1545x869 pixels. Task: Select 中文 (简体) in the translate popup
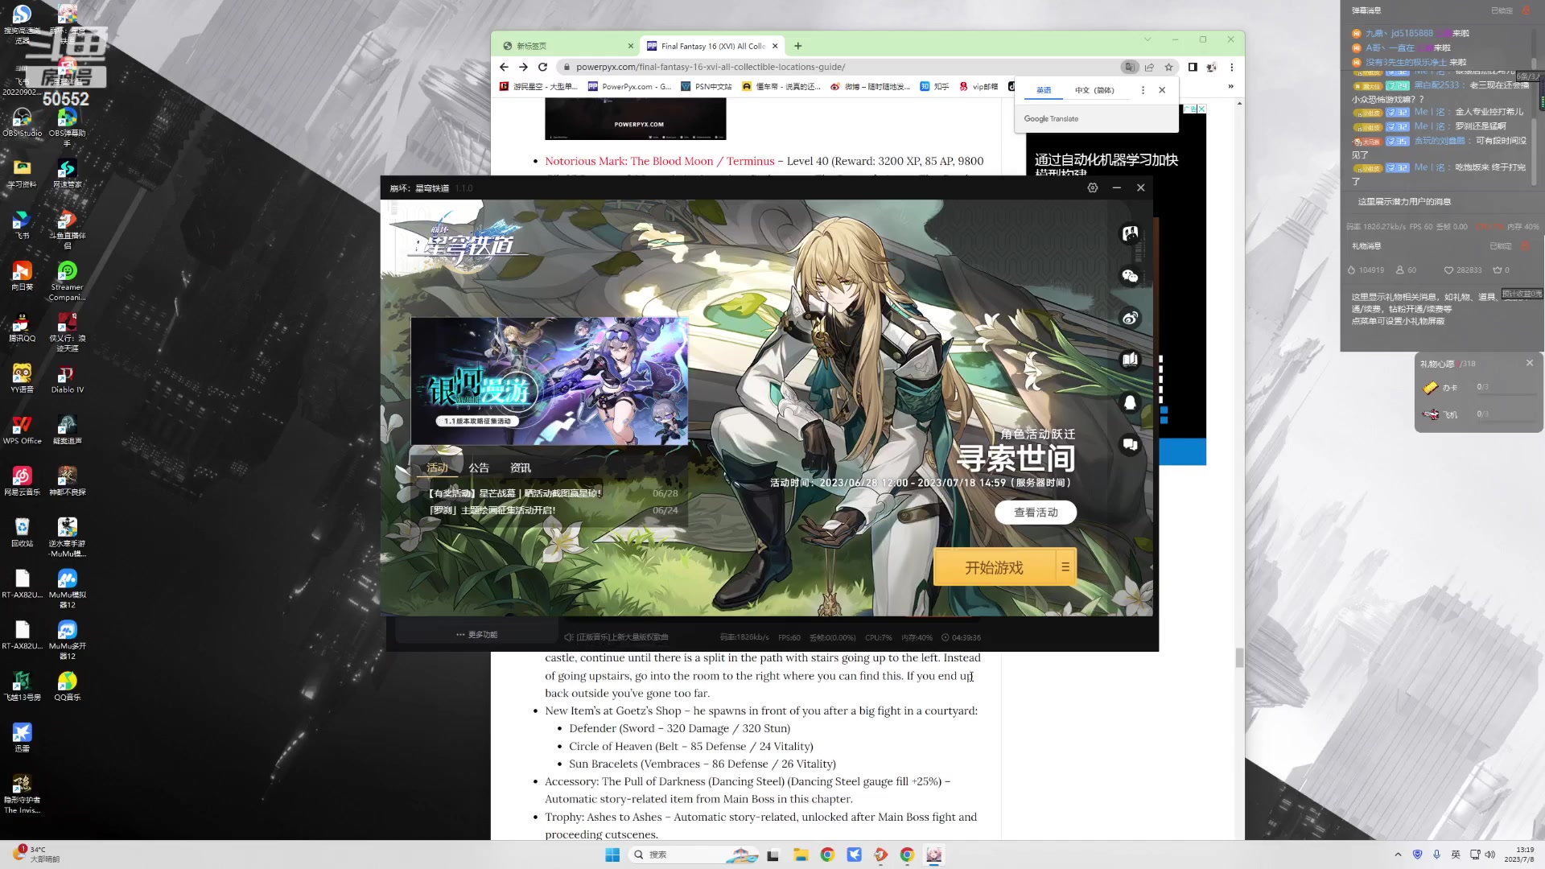(x=1094, y=90)
